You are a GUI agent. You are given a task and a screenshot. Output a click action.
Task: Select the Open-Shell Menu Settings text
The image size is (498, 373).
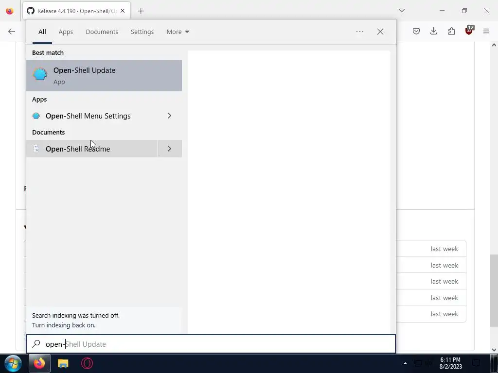88,116
